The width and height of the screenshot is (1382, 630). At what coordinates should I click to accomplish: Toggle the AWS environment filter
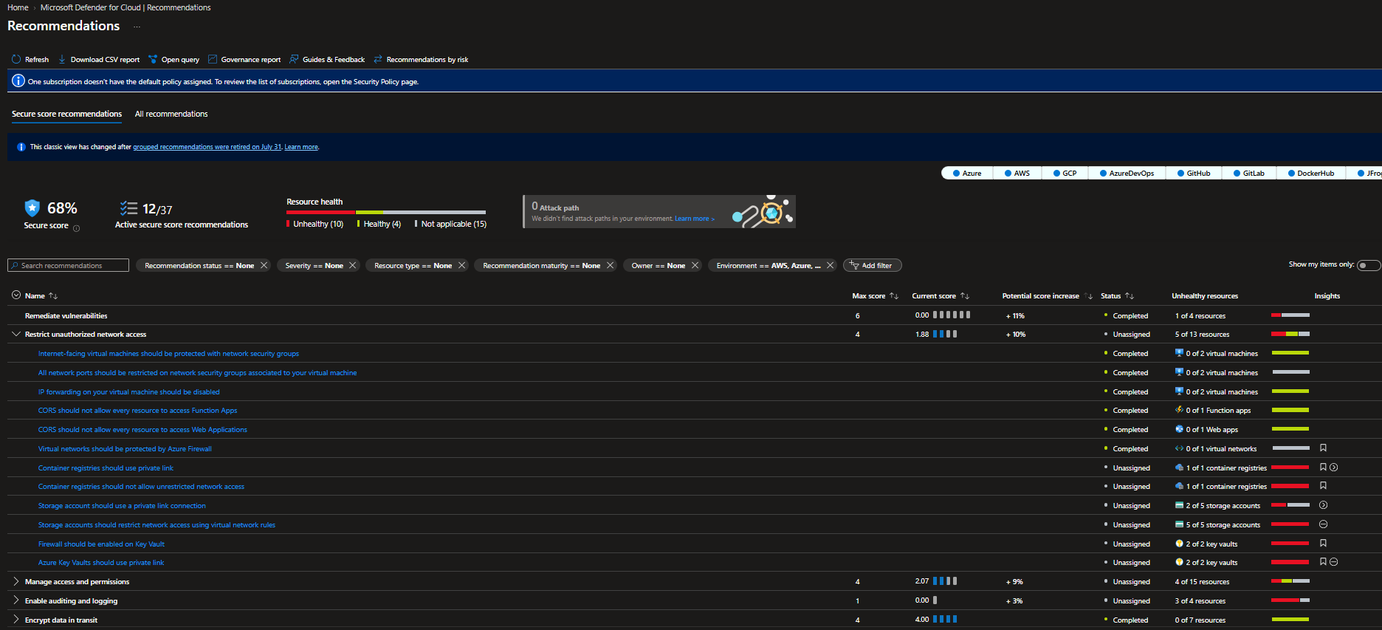[1017, 173]
